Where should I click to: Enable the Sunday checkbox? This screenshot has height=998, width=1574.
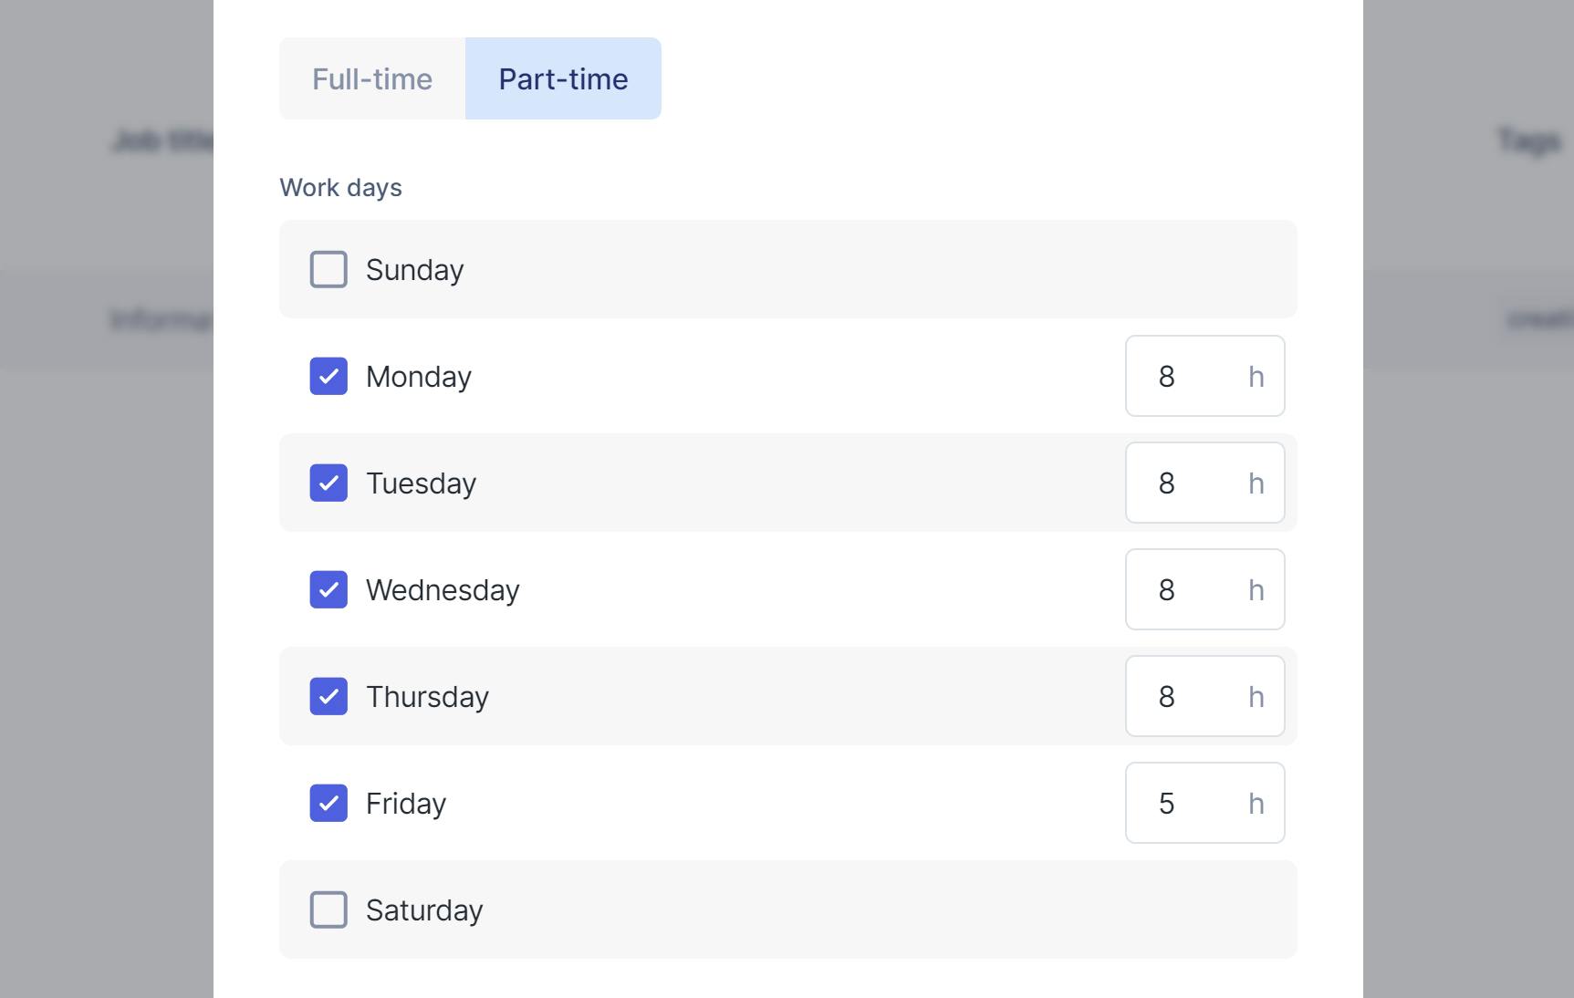click(x=328, y=269)
